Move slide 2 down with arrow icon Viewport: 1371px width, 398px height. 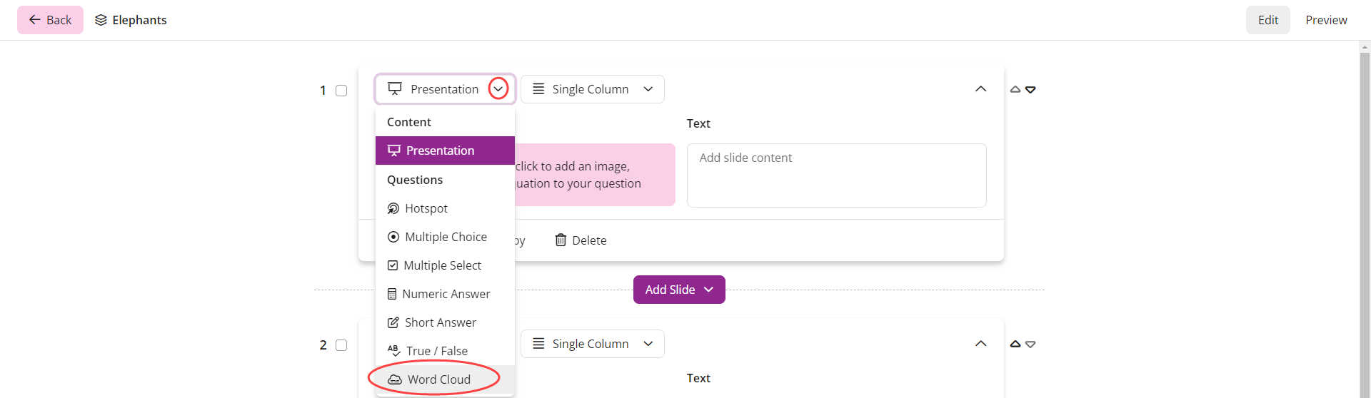(1030, 345)
